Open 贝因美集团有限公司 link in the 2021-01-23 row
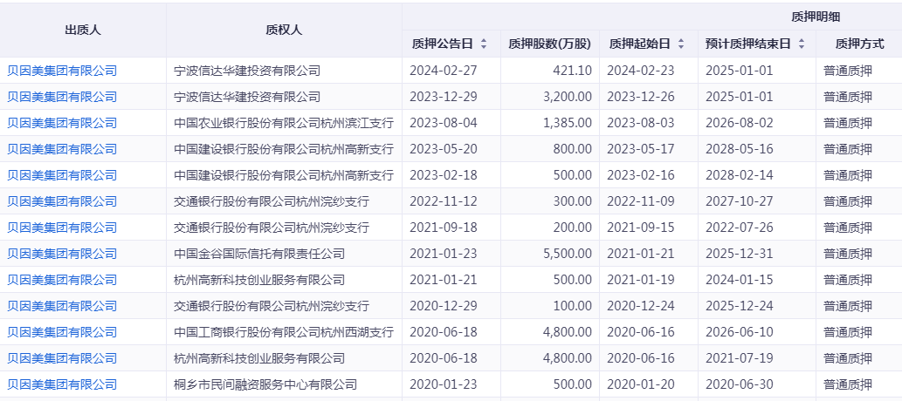Screen dimensions: 902x401 pos(62,254)
